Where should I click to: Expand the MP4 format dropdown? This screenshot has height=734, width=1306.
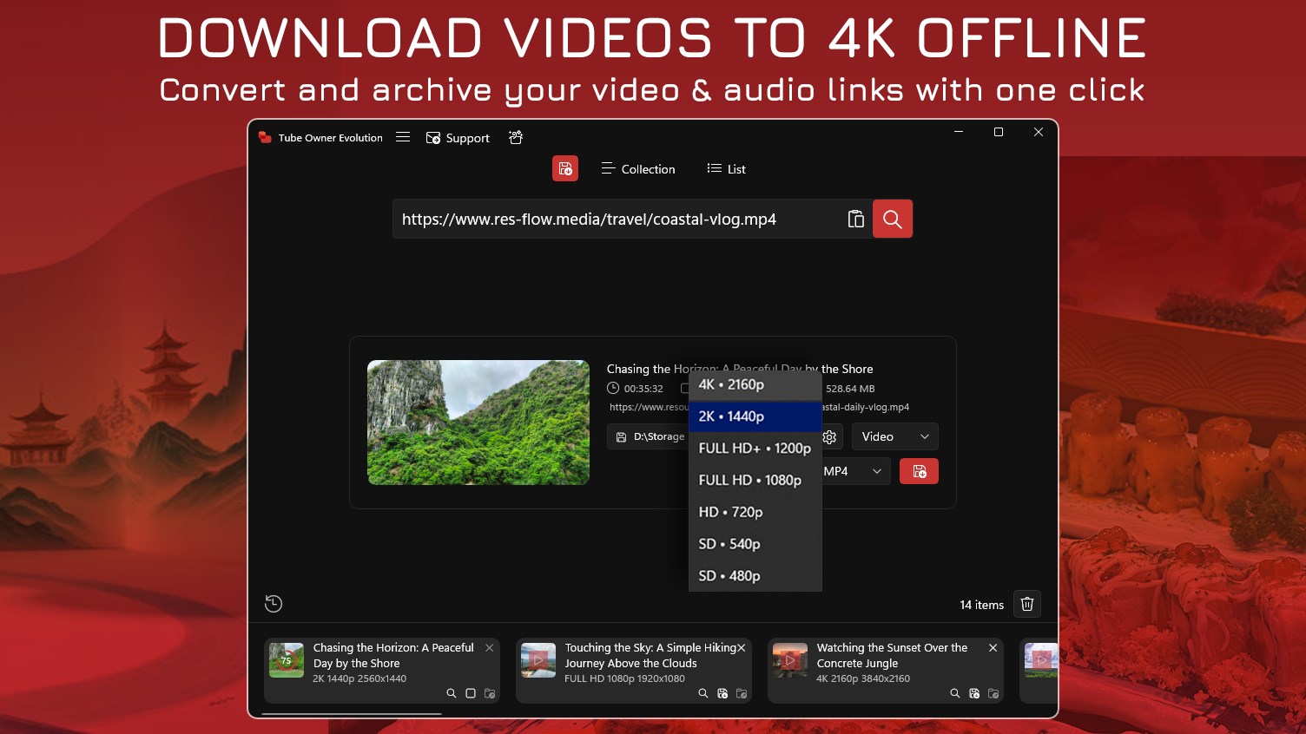coord(855,471)
